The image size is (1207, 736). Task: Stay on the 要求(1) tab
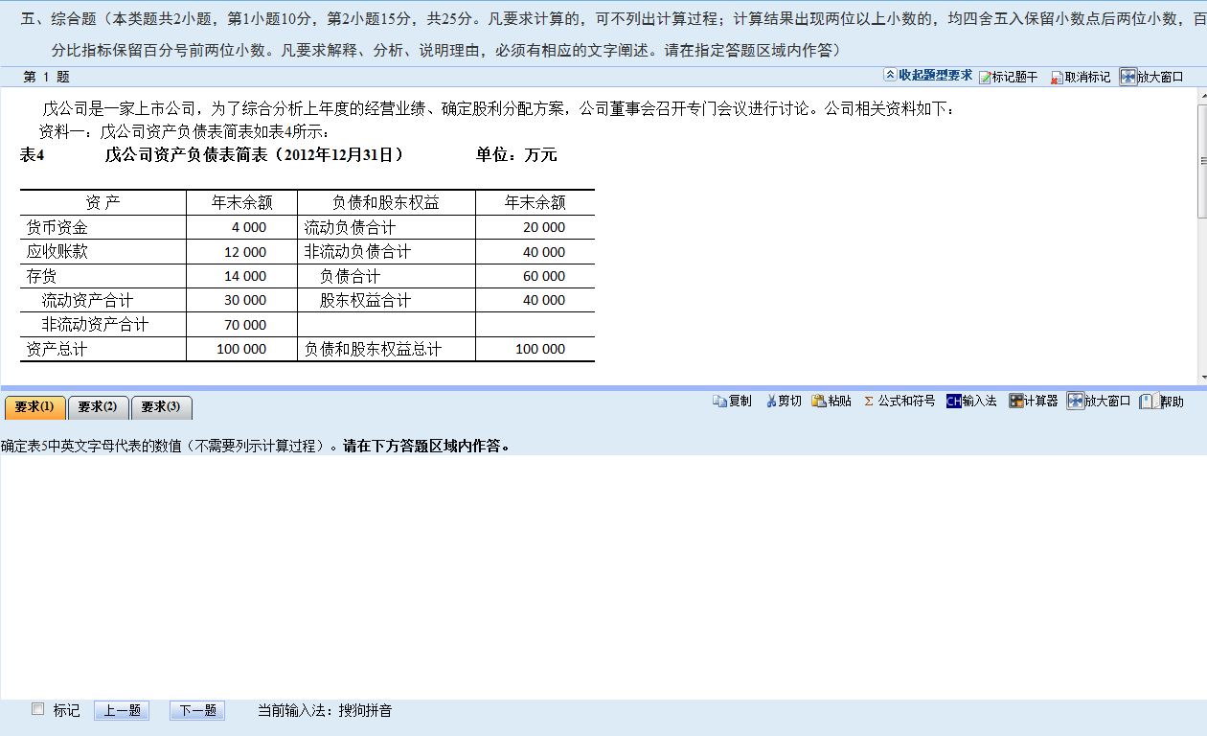tap(34, 407)
